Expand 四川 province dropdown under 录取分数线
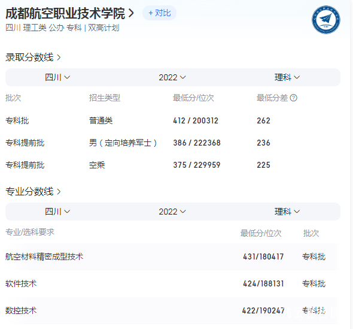 [57, 77]
